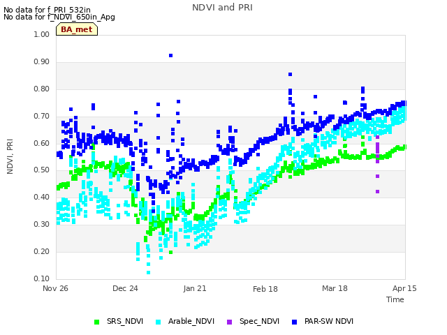
Task: Select the Spec_NDVI legend label
Action: coord(259,321)
